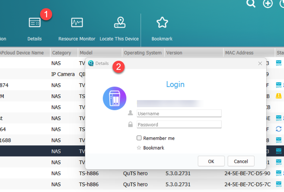Click the Locate This Device icon
Screen dimensions: 284x192
pos(119,23)
